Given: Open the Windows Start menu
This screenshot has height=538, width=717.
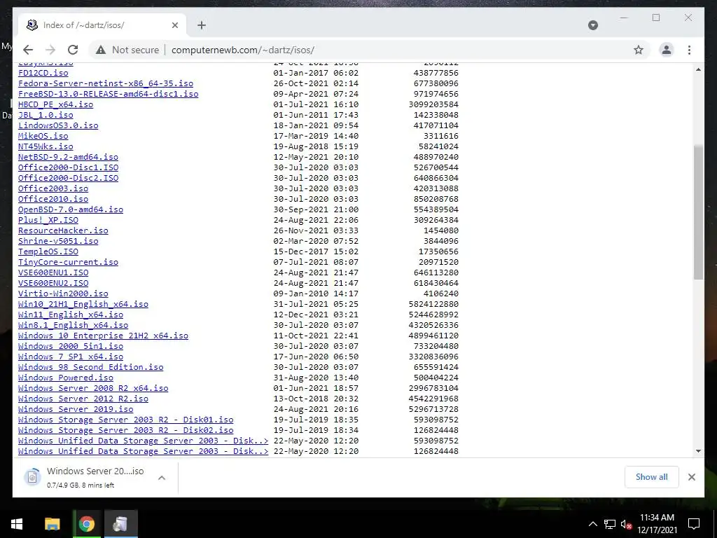Looking at the screenshot, I should (x=17, y=524).
